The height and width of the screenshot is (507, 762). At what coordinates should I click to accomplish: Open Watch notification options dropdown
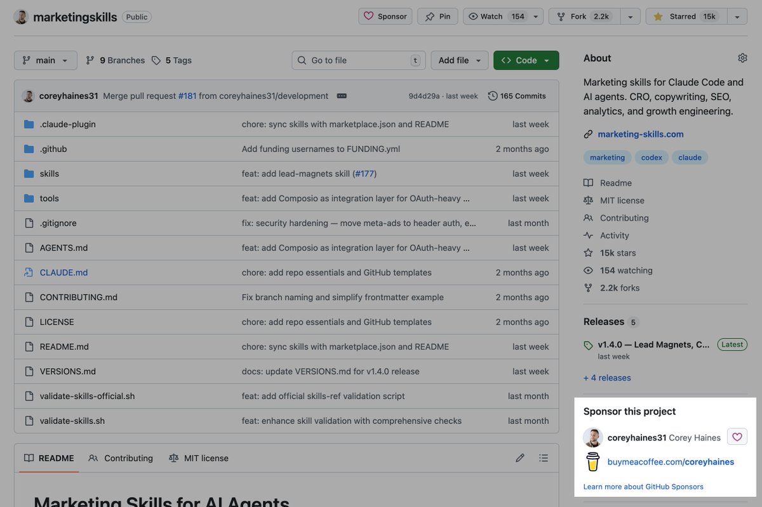click(x=536, y=16)
